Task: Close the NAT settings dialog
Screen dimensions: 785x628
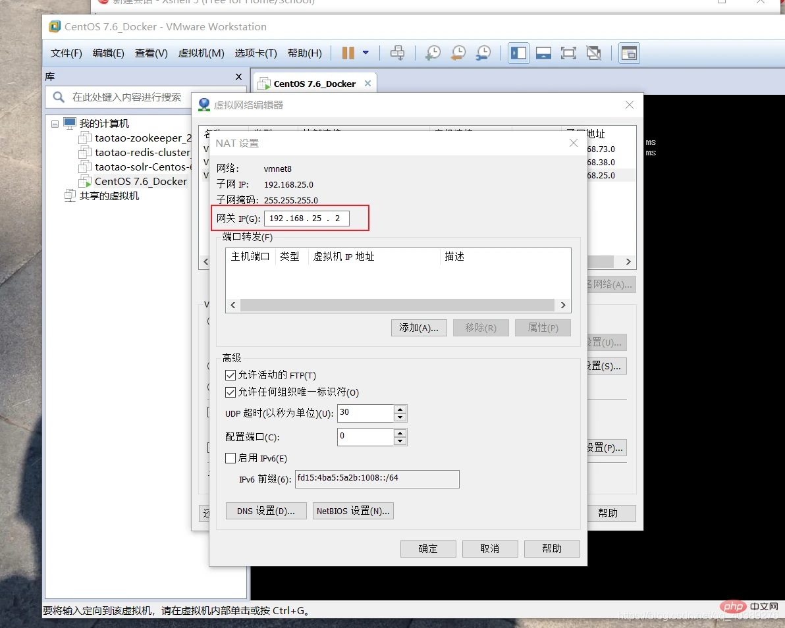Action: pos(573,143)
